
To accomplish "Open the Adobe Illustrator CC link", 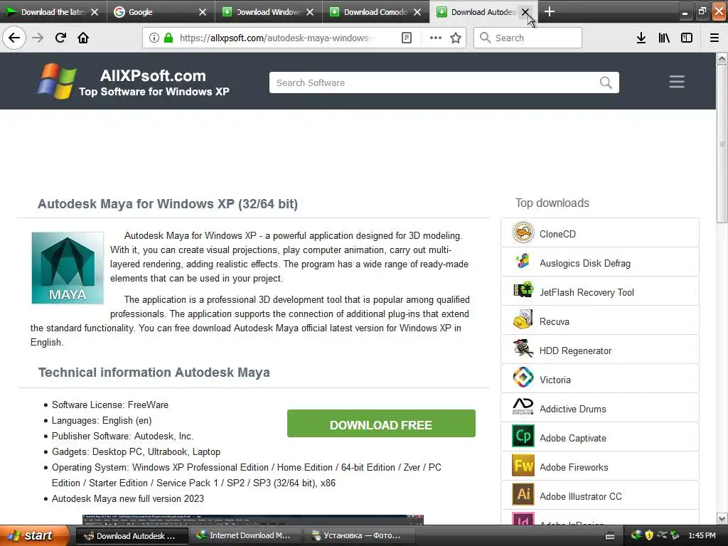I will pos(580,496).
